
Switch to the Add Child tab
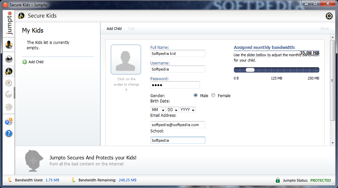coord(114,29)
